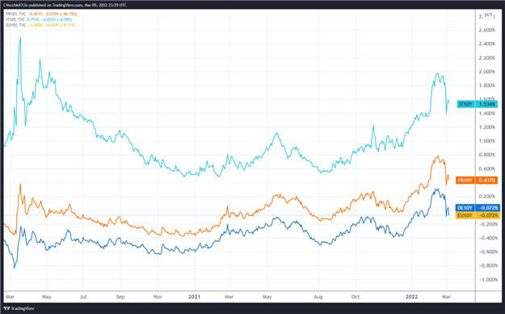505x314 pixels.
Task: Click the 1.000% level on price axis
Action: (487, 141)
